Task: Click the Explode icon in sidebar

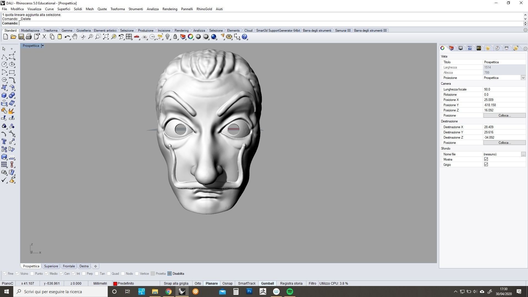Action: coord(12,111)
